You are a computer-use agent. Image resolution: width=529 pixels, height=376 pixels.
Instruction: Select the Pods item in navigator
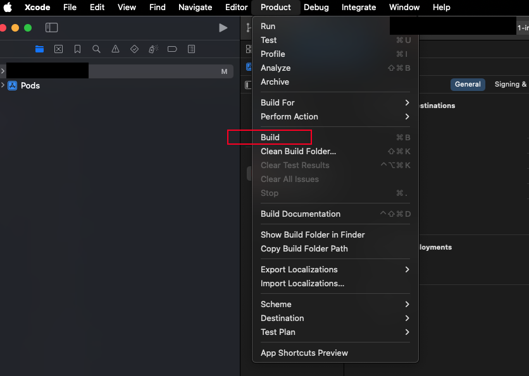[30, 85]
